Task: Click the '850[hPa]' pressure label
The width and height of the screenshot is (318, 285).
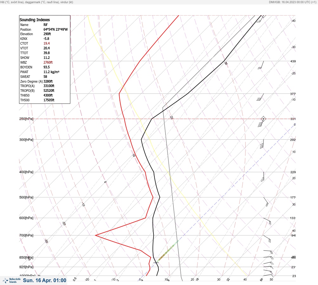Action: [x=26, y=258]
